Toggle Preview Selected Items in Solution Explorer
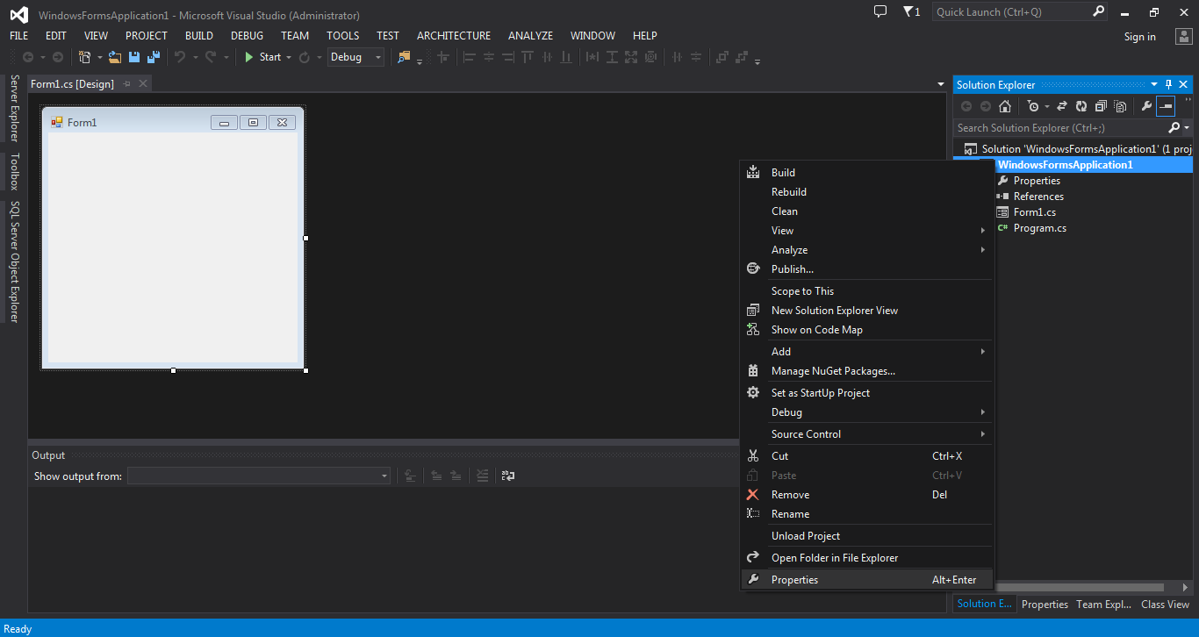1199x637 pixels. [x=1166, y=106]
